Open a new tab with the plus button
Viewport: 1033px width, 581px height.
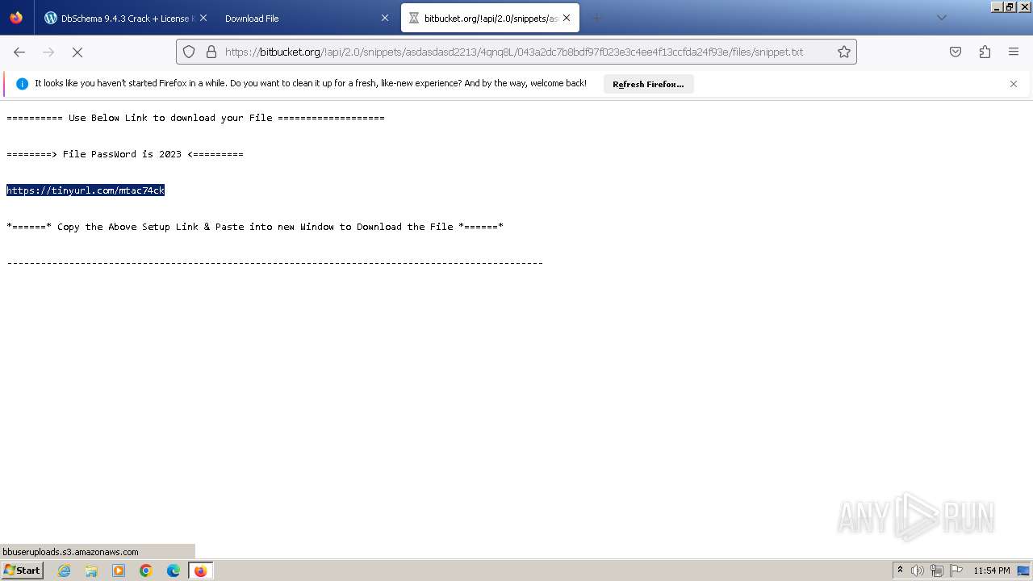(x=597, y=18)
